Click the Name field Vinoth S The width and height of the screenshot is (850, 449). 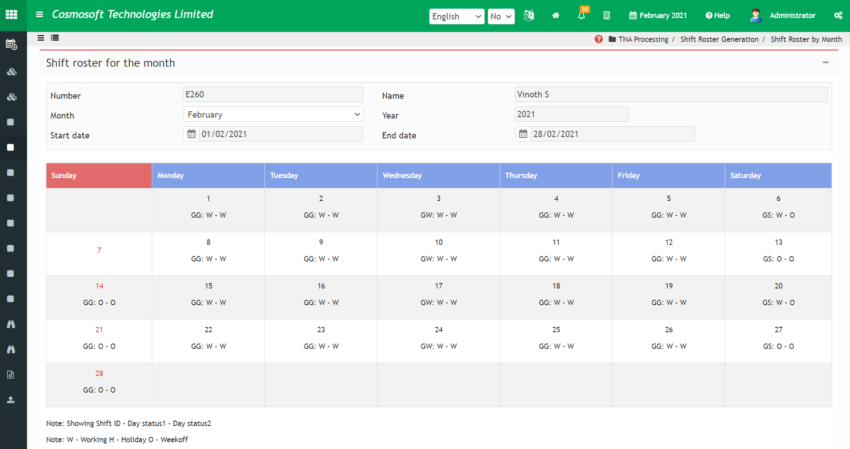click(671, 94)
